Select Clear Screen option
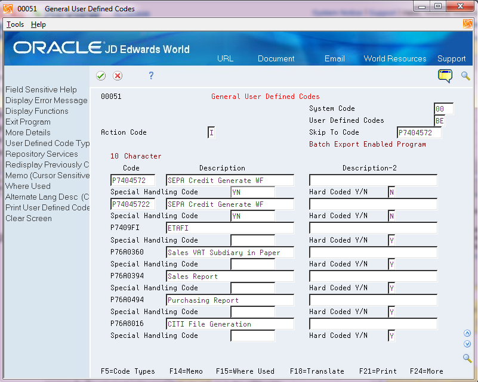The image size is (478, 382). [x=29, y=218]
